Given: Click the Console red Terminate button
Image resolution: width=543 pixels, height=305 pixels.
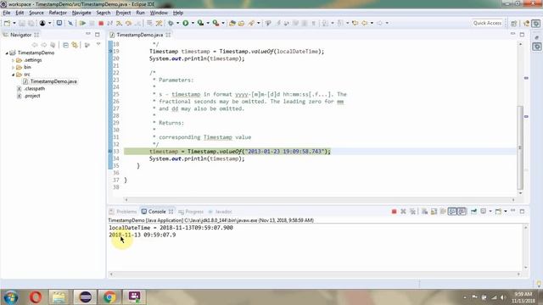Looking at the screenshot, I should click(x=394, y=212).
